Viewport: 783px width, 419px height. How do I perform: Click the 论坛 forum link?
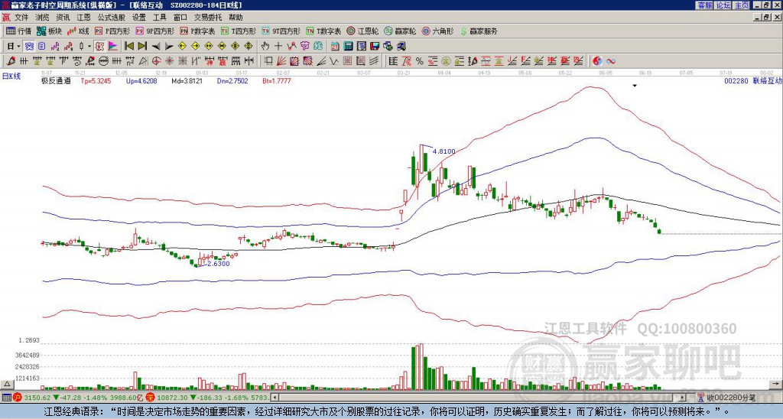click(x=723, y=5)
